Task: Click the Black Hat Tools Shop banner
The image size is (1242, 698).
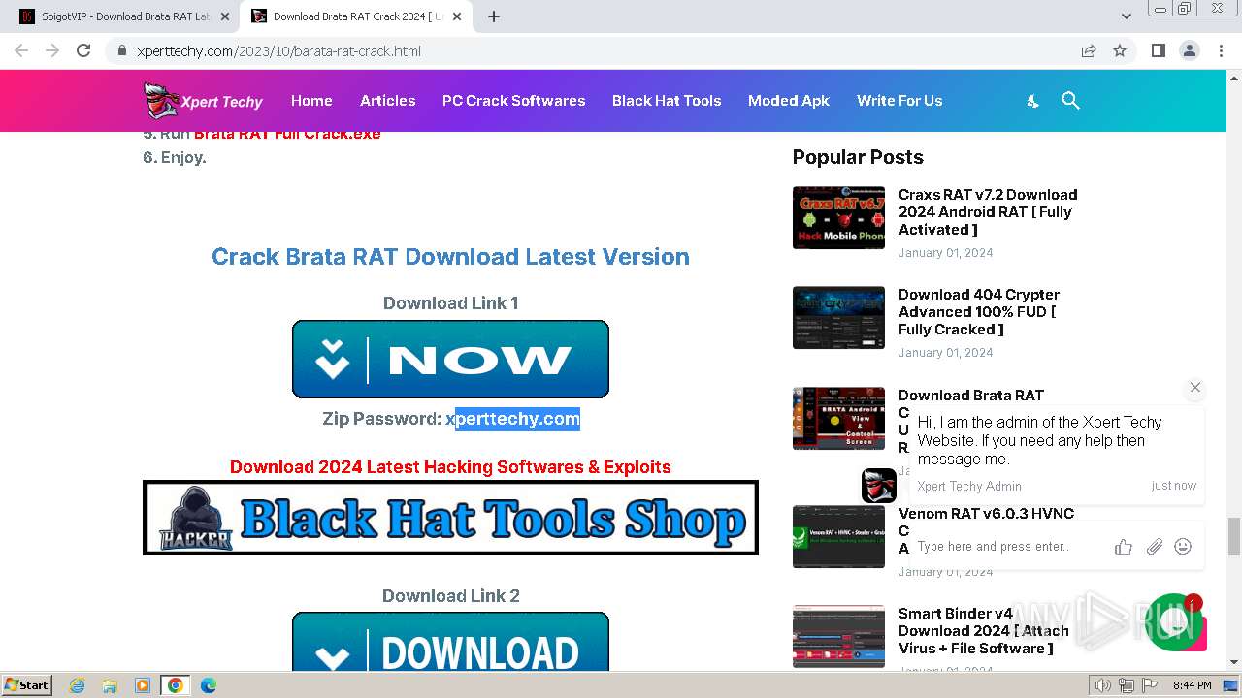Action: [450, 518]
